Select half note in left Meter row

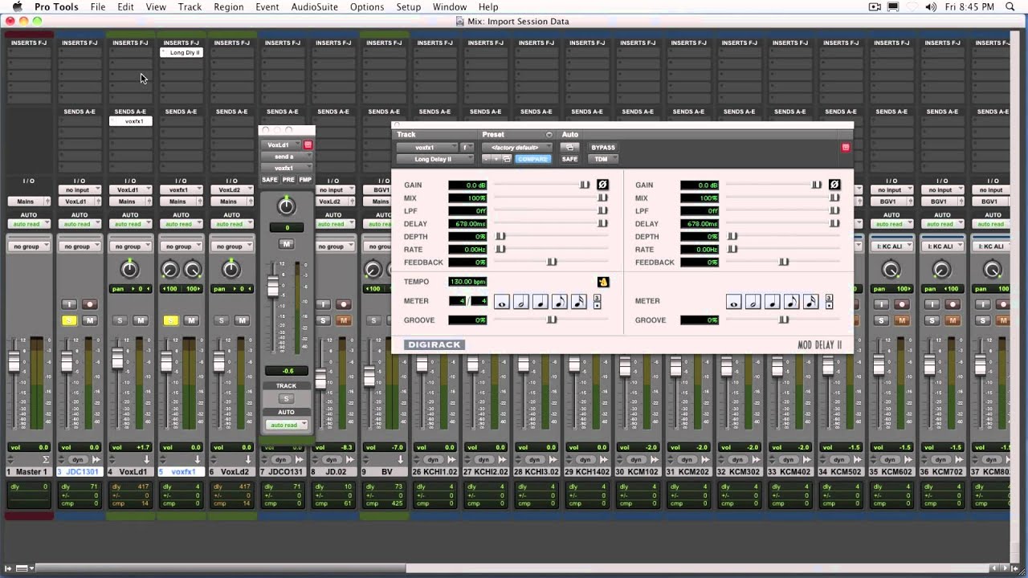(521, 302)
